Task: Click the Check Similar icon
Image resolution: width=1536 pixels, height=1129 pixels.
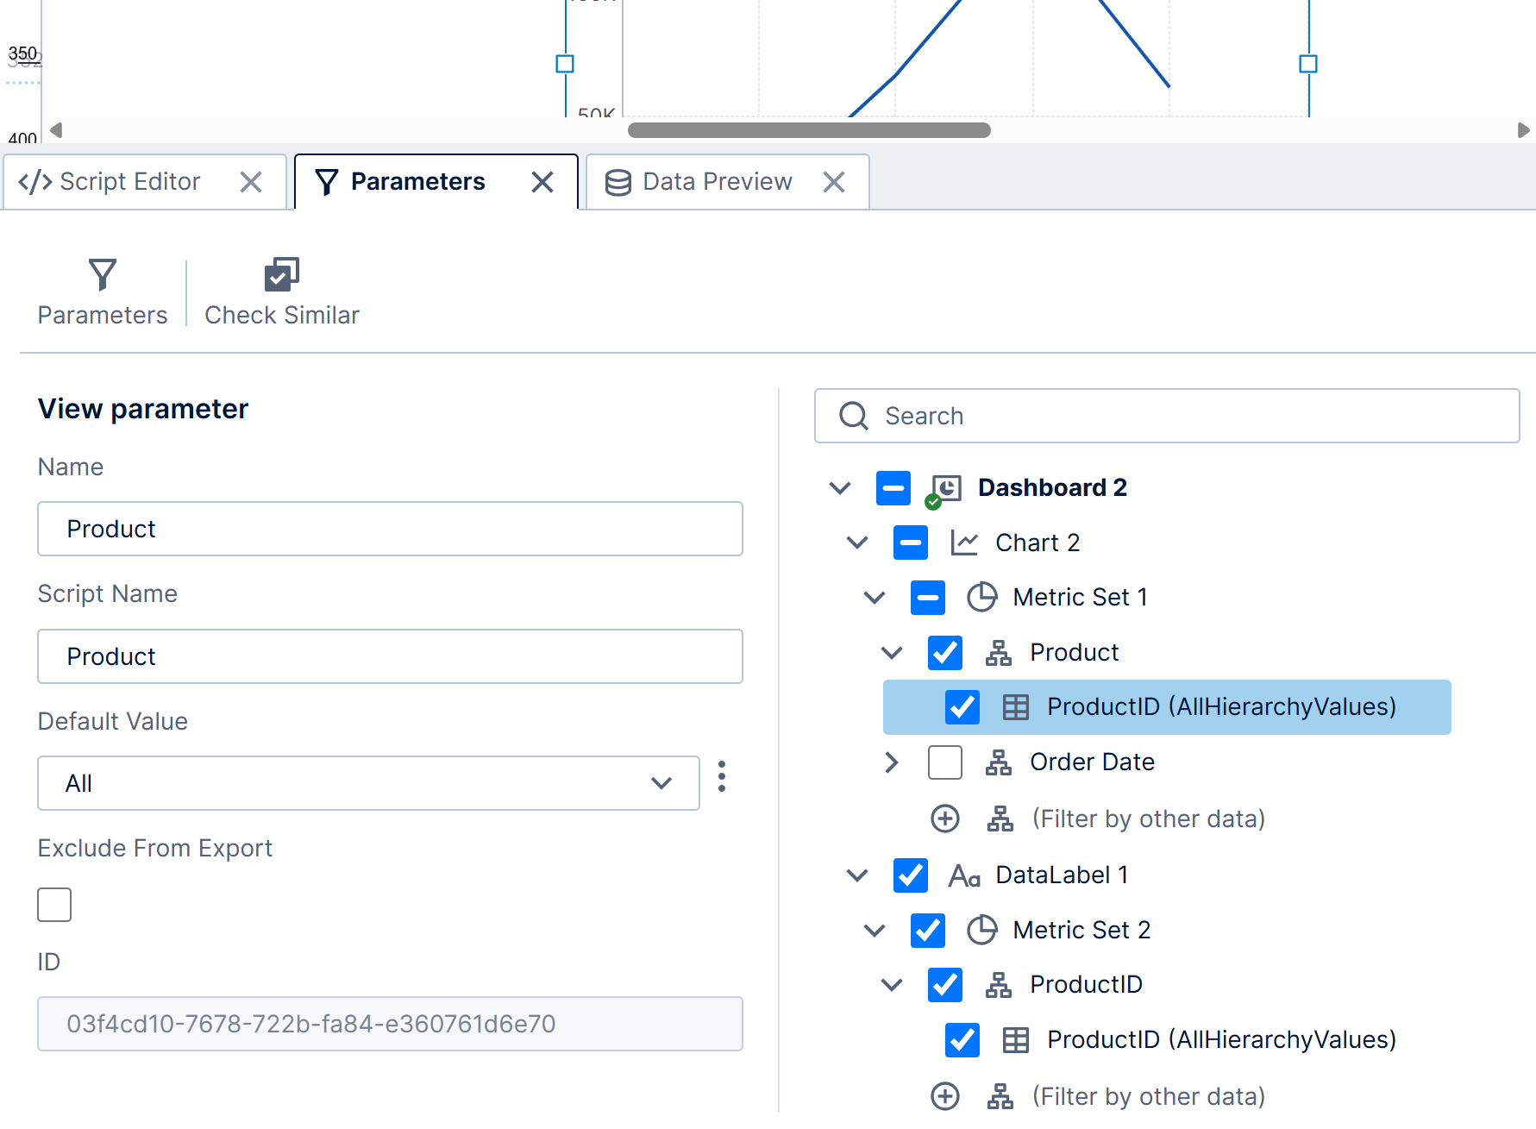Action: [282, 275]
